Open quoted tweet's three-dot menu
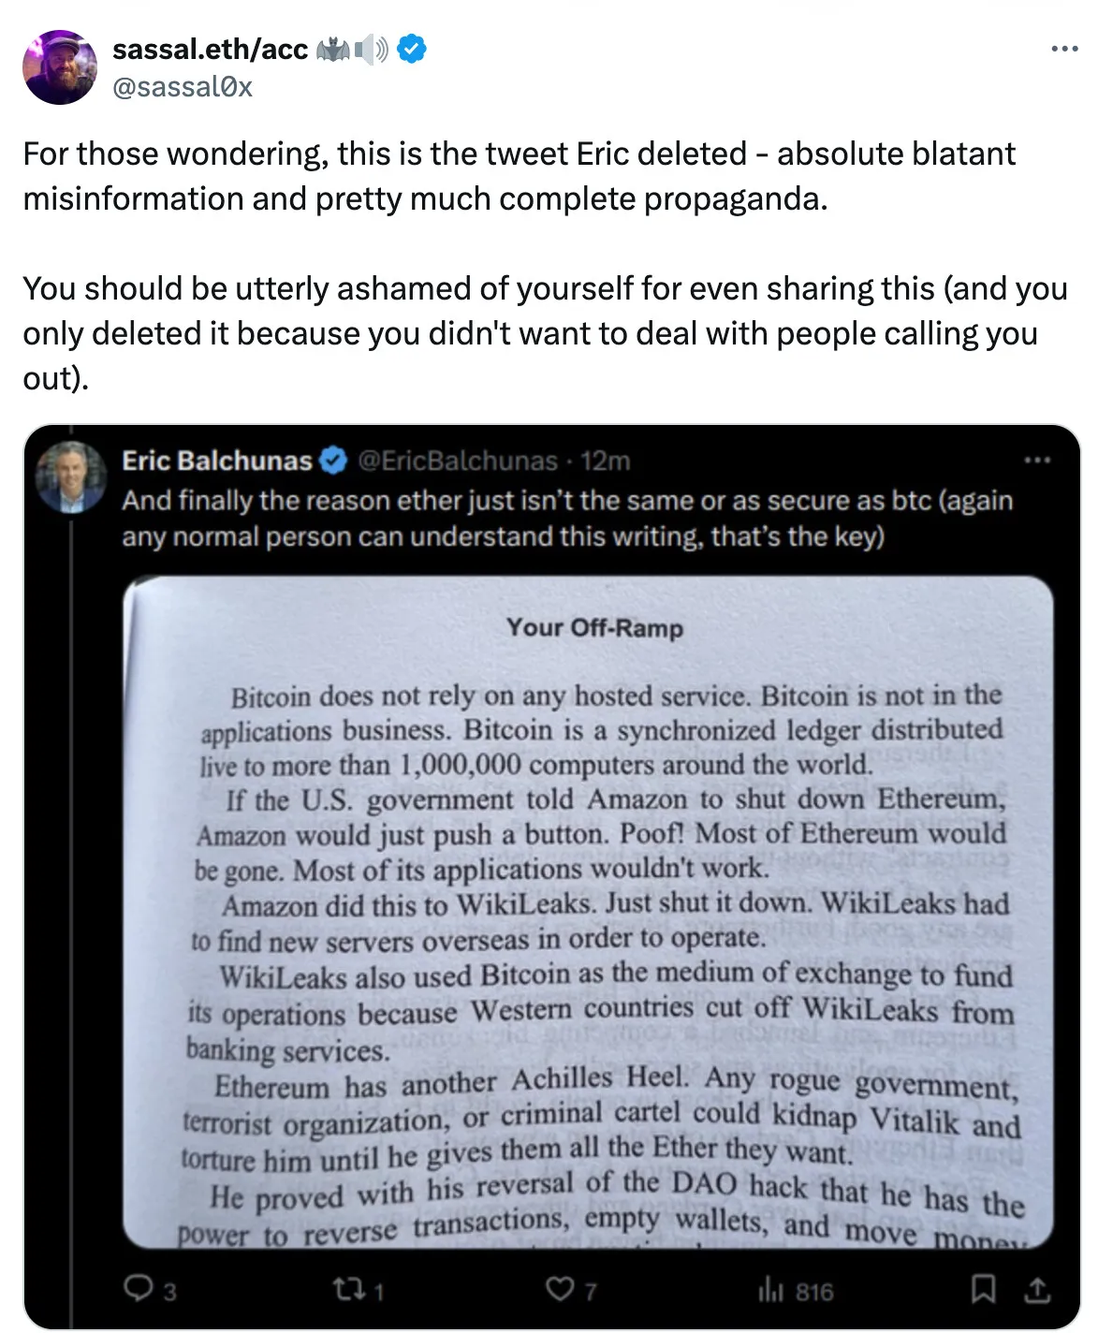The image size is (1098, 1333). point(1037,461)
